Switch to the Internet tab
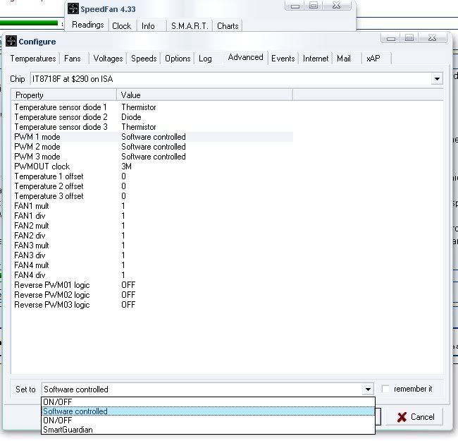Screen dimensions: 458x441 click(x=316, y=59)
